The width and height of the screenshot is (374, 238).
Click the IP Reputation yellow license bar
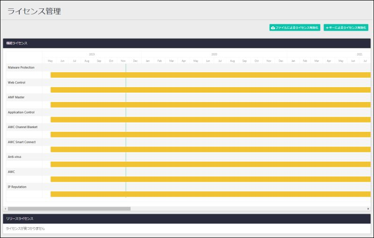click(x=211, y=194)
